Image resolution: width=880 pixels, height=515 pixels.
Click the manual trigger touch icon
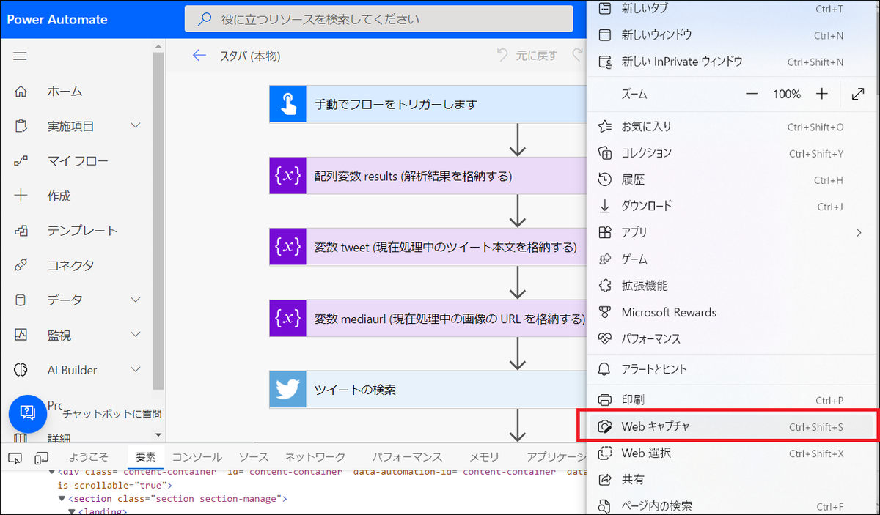[x=287, y=104]
